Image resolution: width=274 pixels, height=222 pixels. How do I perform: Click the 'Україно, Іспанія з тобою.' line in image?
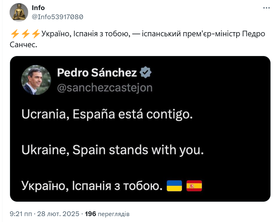pos(92,186)
